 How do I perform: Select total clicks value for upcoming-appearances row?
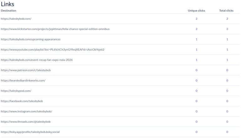pyautogui.click(x=227, y=39)
